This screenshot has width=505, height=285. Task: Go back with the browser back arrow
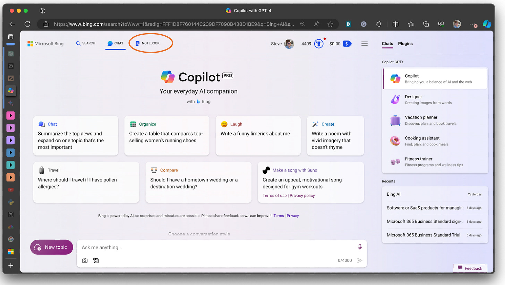point(12,24)
